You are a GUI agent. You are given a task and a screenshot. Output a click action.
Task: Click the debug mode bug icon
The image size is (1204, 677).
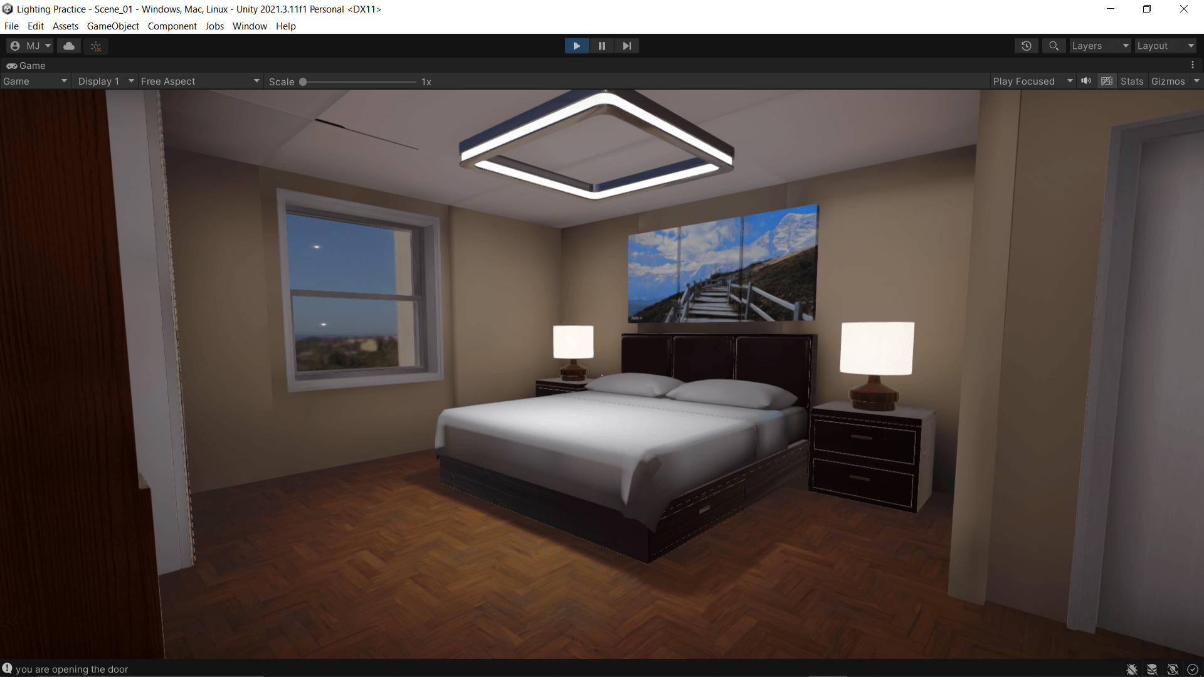pyautogui.click(x=1132, y=669)
